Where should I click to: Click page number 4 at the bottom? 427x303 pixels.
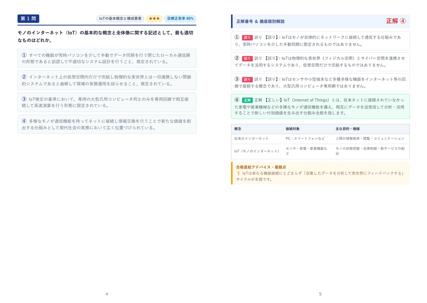(x=107, y=294)
